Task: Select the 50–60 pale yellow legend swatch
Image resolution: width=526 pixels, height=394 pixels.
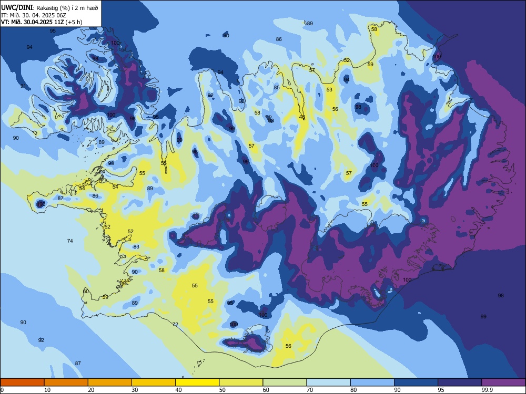Action: pyautogui.click(x=241, y=382)
